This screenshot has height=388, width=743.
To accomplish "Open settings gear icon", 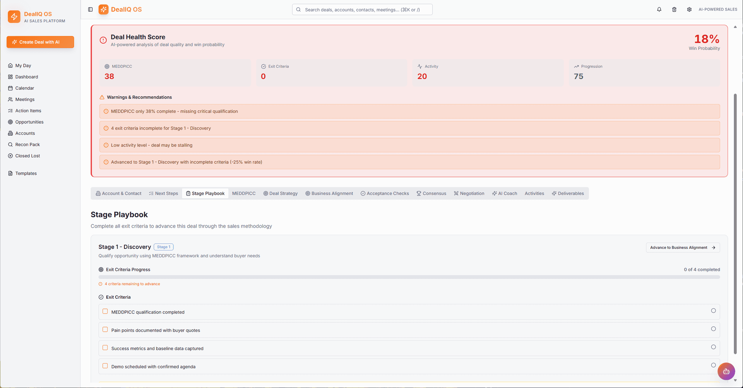I will tap(689, 10).
